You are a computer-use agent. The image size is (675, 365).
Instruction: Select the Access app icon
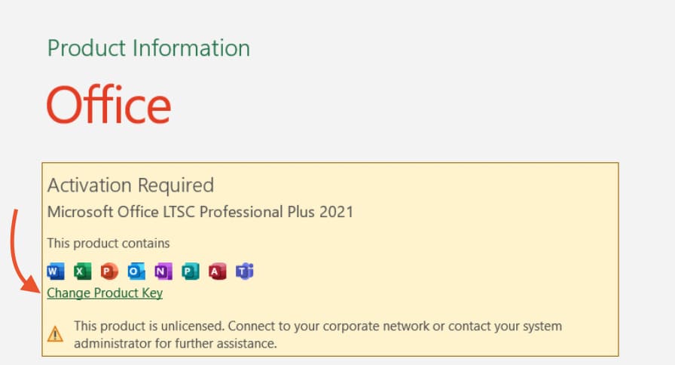click(218, 271)
